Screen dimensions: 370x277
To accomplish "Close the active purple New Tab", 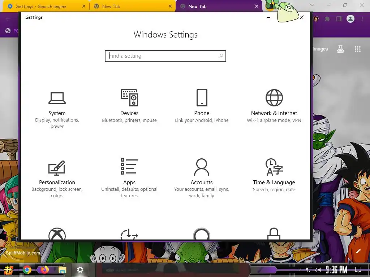I will 257,6.
